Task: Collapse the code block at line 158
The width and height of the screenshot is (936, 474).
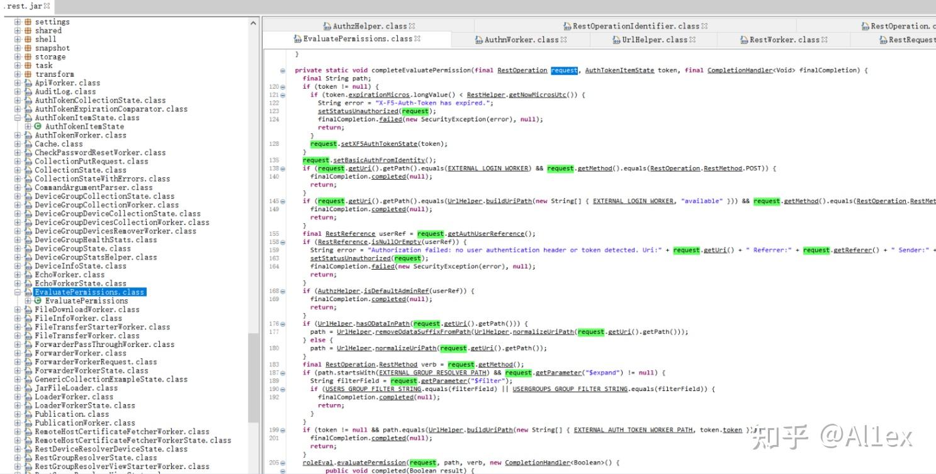Action: pos(283,242)
